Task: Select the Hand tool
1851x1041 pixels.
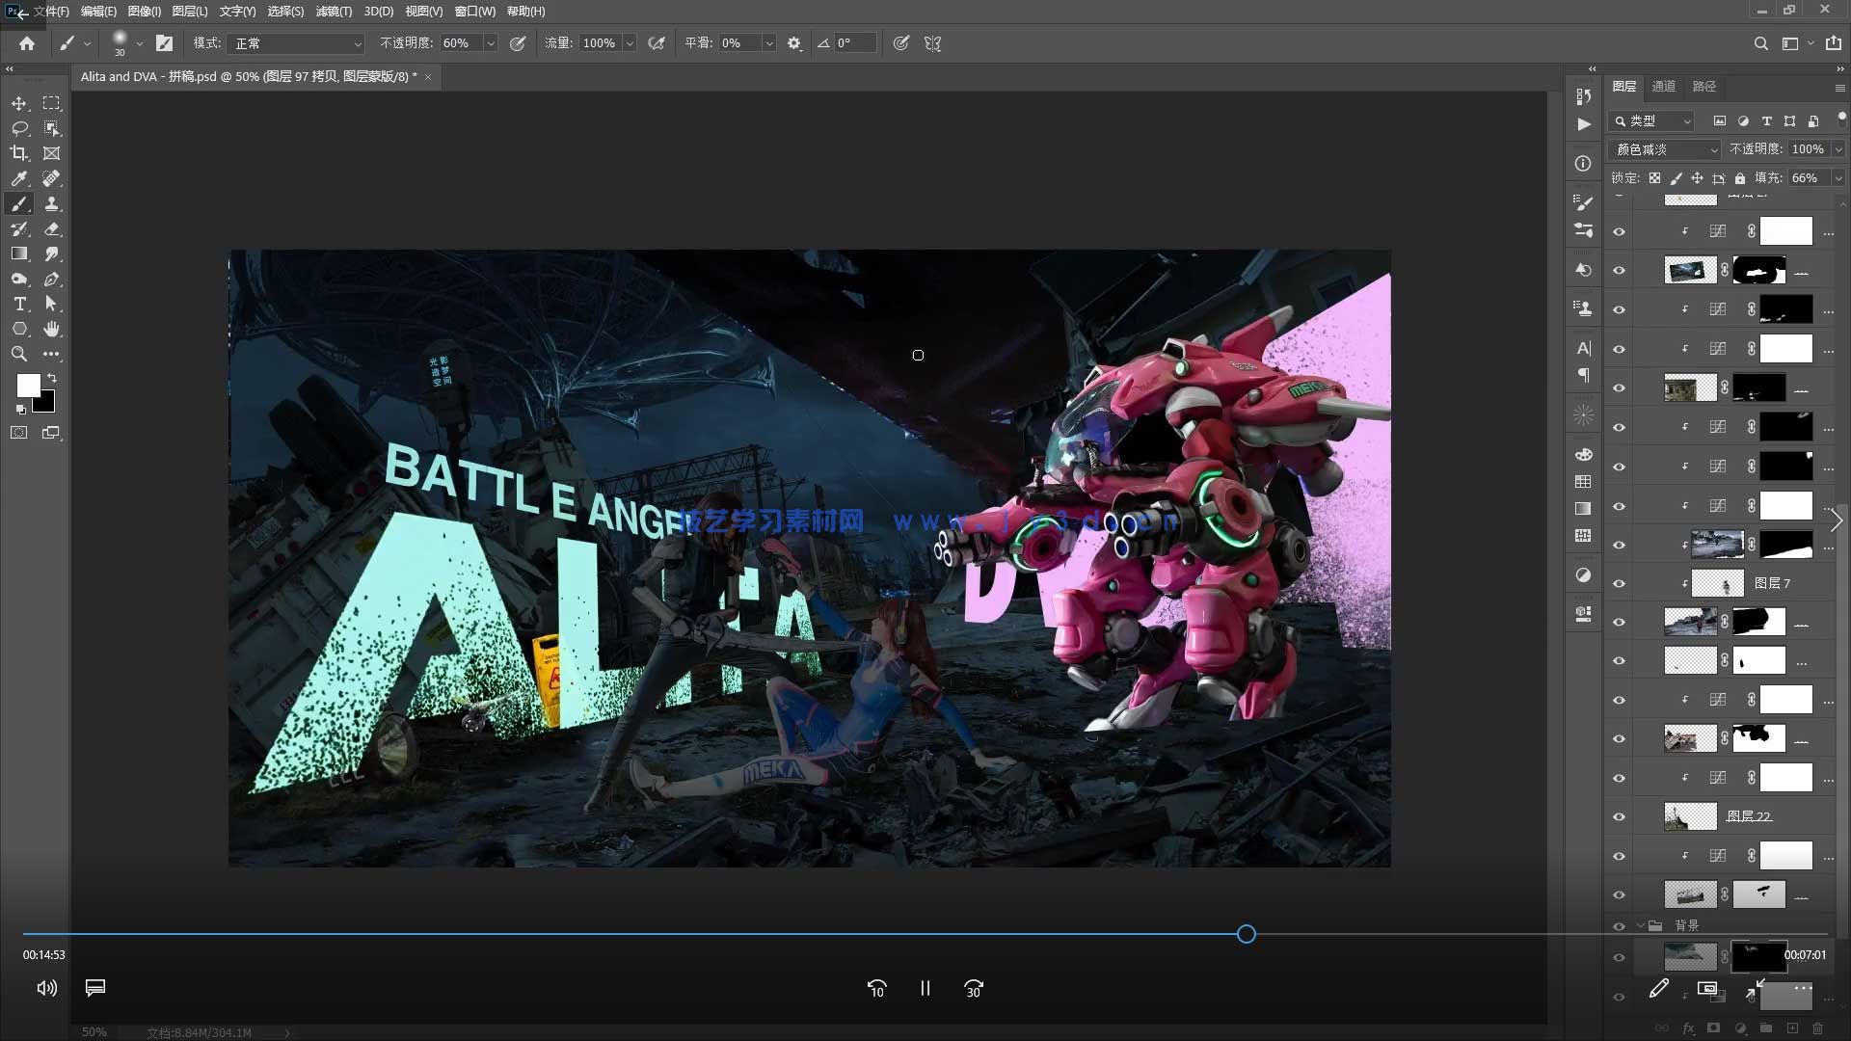Action: 52,329
